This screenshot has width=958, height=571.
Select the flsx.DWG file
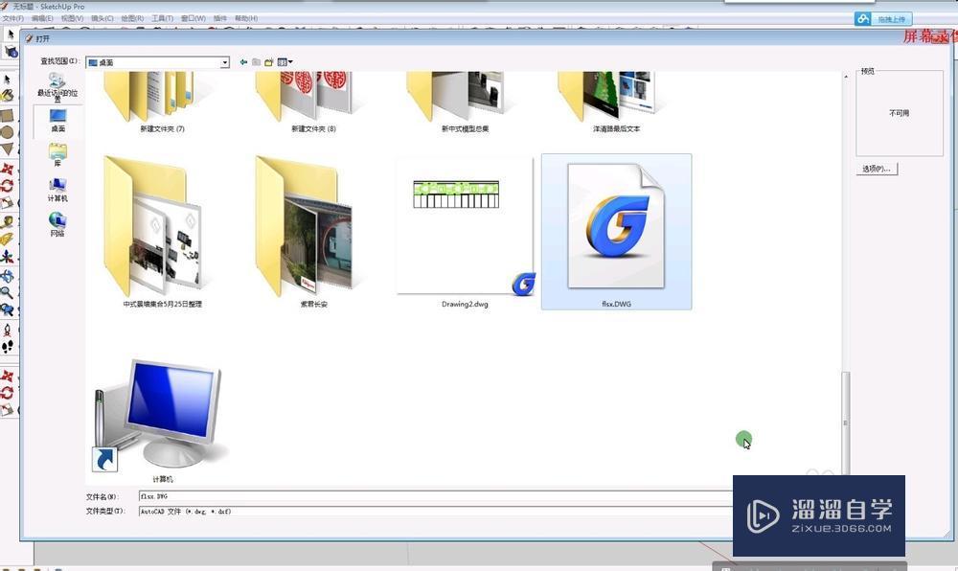pyautogui.click(x=616, y=232)
